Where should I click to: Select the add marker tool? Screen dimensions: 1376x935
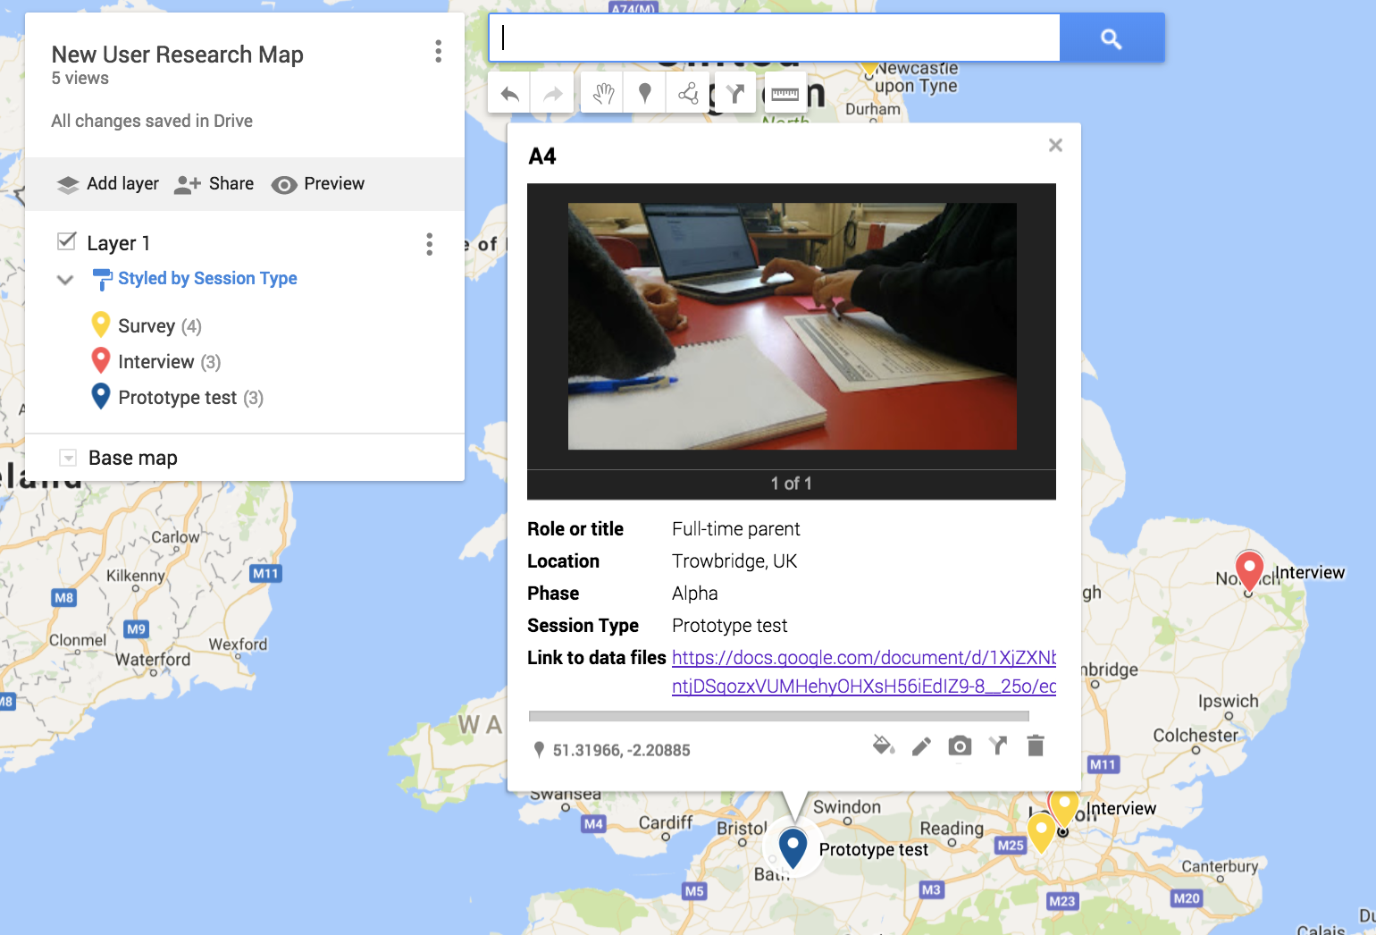point(645,93)
